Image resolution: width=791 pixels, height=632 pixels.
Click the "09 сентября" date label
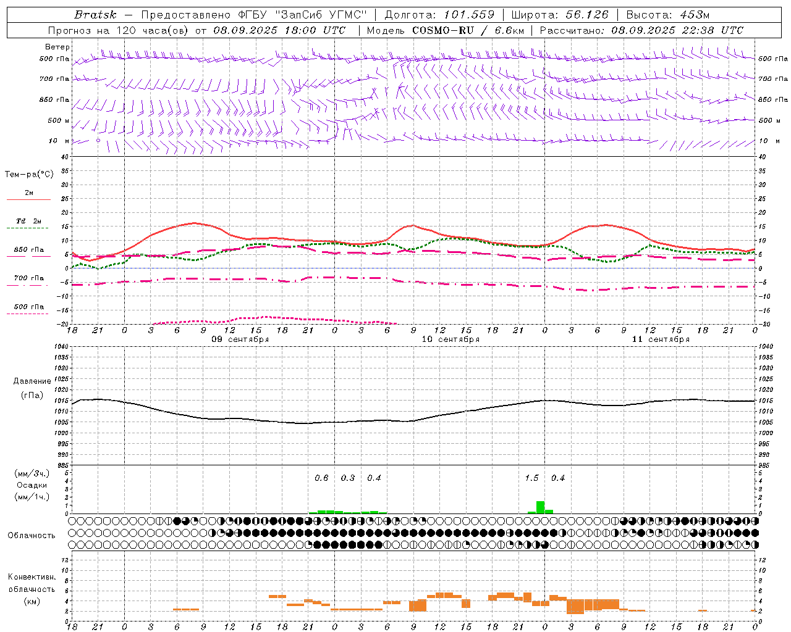pyautogui.click(x=240, y=339)
